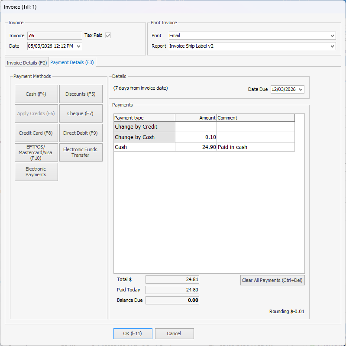
Task: Confirm with OK (F11) button
Action: point(133,333)
